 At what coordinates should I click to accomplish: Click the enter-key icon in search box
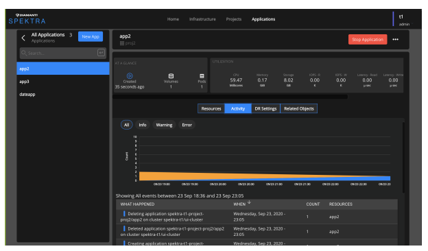pos(101,53)
